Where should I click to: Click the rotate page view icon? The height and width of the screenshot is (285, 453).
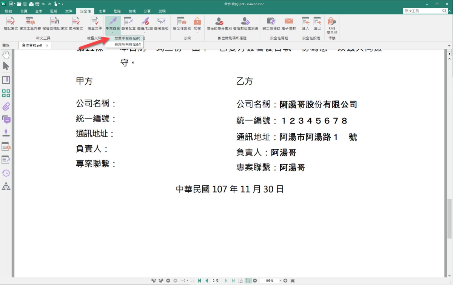pos(241,281)
